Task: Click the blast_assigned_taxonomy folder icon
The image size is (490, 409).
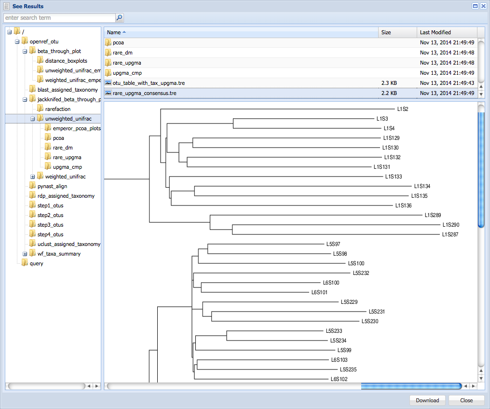Action: click(32, 89)
